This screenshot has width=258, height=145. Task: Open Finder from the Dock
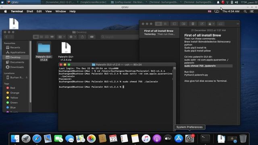[15, 139]
